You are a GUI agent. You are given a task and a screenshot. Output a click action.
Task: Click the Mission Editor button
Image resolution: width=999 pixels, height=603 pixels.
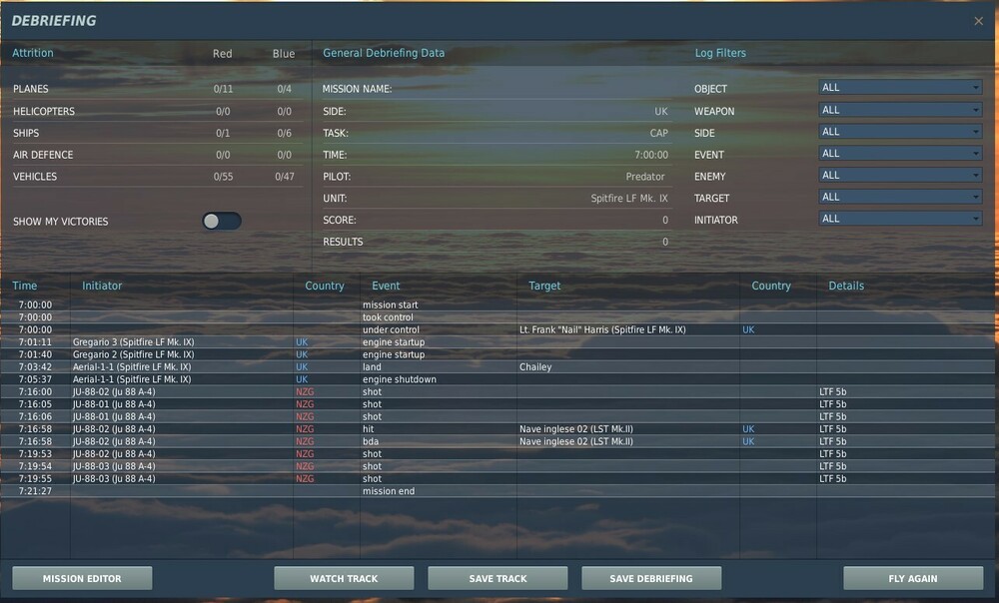coord(82,578)
